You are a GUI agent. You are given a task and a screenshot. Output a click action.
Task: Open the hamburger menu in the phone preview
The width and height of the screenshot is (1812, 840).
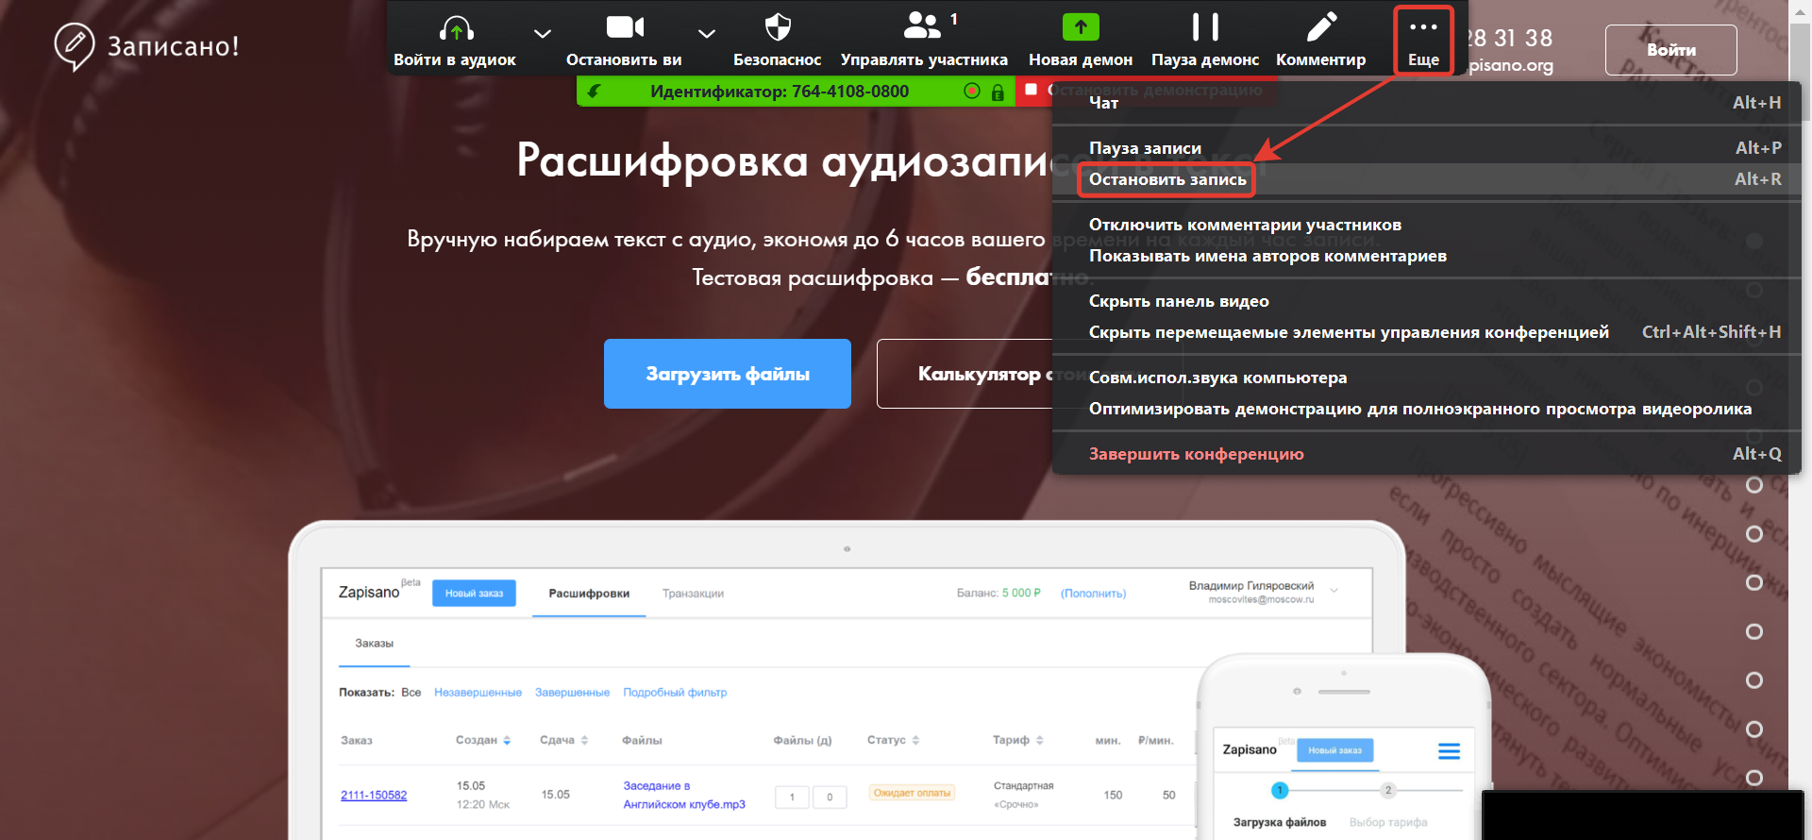tap(1449, 751)
